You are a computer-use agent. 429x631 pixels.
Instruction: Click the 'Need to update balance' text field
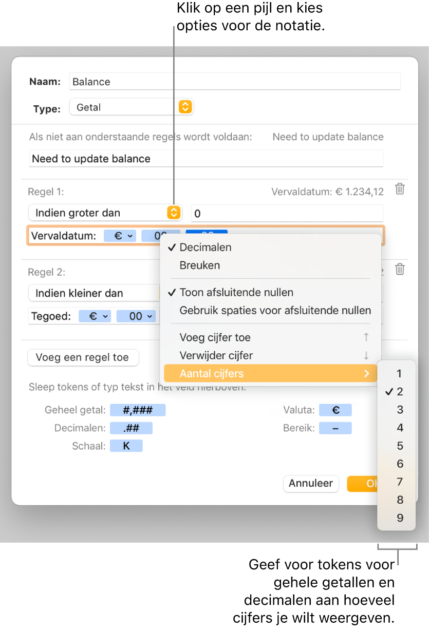click(206, 159)
